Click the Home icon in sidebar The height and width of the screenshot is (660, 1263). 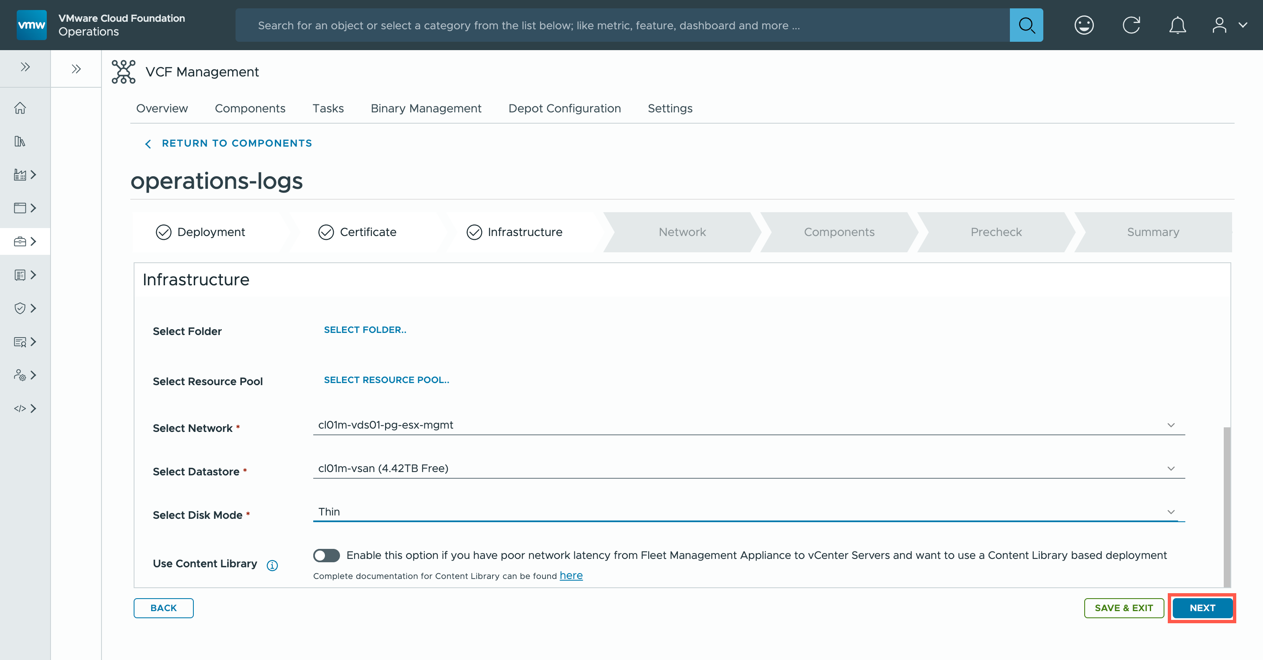tap(20, 108)
